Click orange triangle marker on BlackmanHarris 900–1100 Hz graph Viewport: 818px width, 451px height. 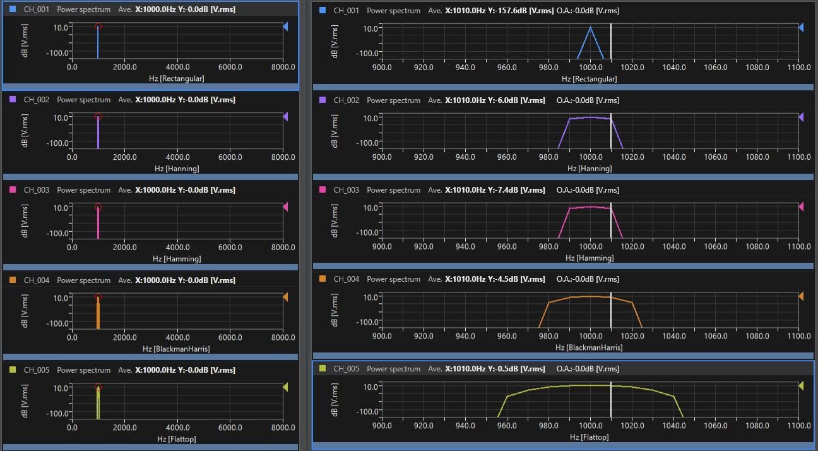click(802, 296)
